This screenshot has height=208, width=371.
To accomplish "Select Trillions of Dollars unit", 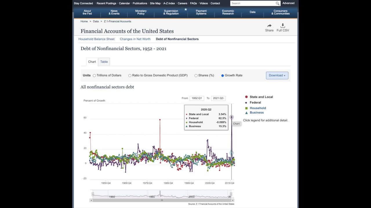I will 94,76.
